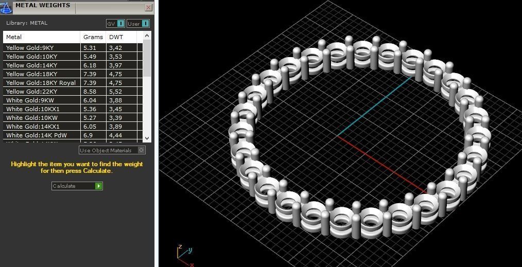Click the table scrollbar's up arrow

point(147,35)
